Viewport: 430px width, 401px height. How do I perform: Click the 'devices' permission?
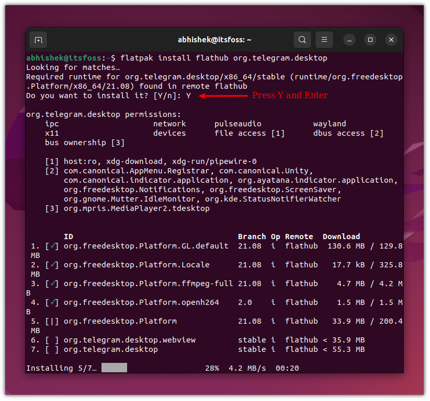point(169,133)
